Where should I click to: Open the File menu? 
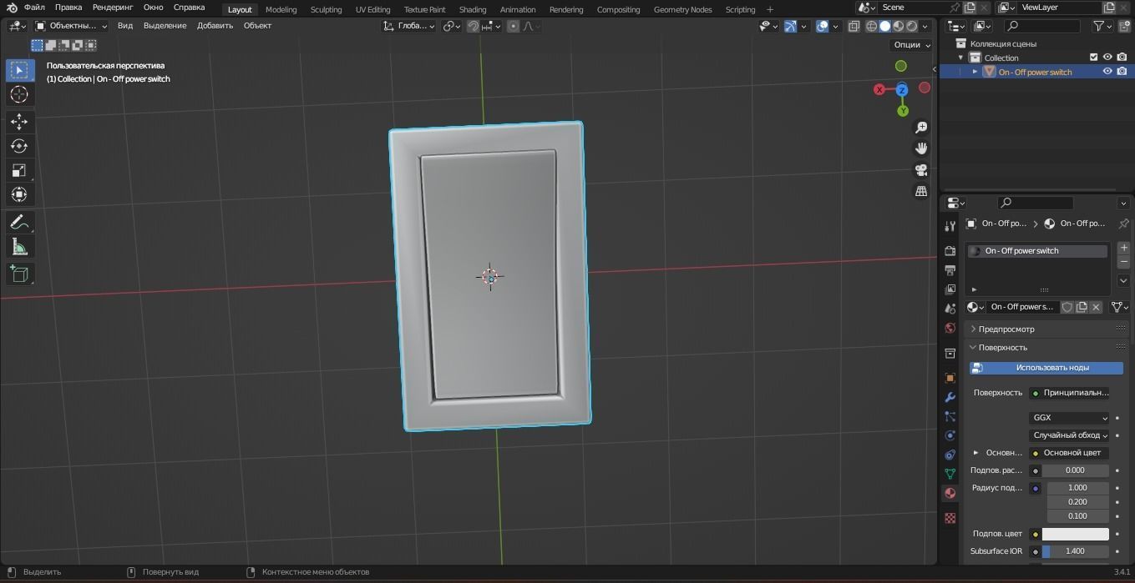pos(34,8)
